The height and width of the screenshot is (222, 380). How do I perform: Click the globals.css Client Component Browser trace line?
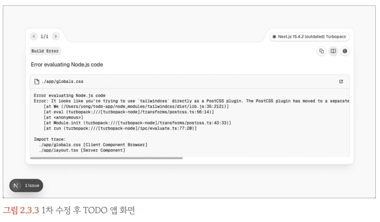pyautogui.click(x=93, y=145)
